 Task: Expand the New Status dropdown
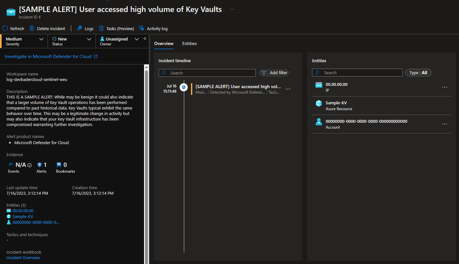point(72,41)
